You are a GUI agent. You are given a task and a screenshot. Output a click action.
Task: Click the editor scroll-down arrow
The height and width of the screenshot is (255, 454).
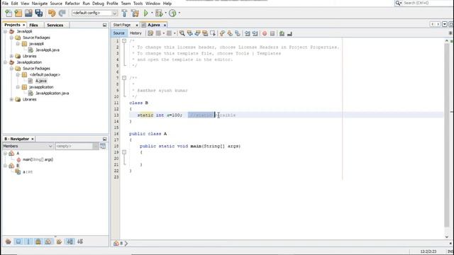click(446, 237)
